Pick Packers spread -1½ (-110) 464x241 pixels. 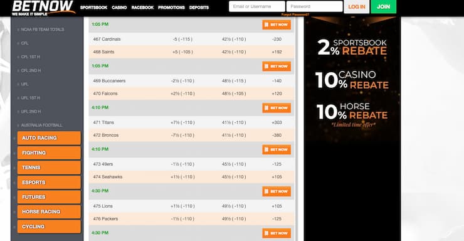[x=182, y=219]
